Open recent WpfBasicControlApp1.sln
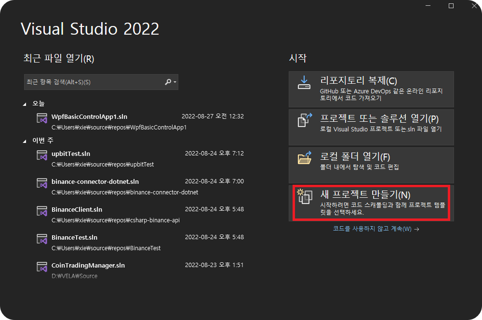This screenshot has height=320, width=482. (140, 121)
